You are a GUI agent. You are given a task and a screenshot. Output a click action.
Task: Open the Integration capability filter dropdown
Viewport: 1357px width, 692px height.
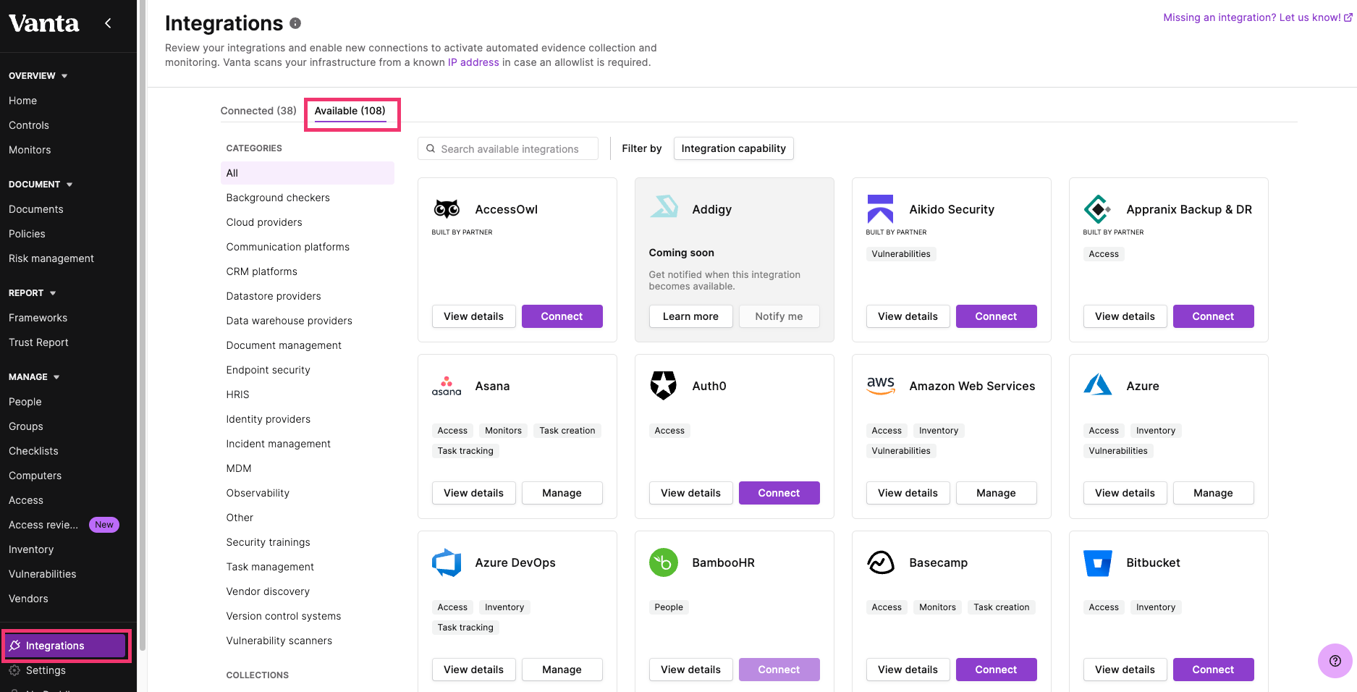pyautogui.click(x=733, y=148)
